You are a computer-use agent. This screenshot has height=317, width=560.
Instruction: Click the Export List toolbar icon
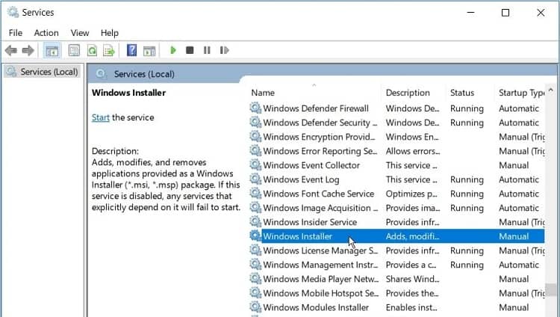[x=109, y=50]
